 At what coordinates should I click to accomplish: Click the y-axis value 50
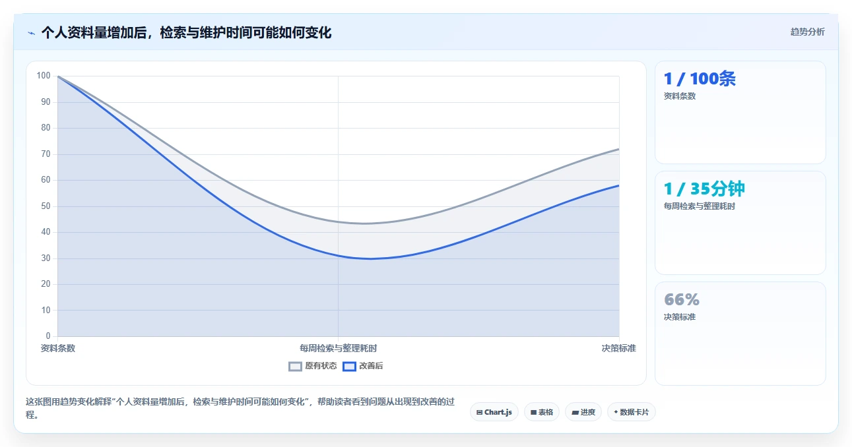click(46, 206)
